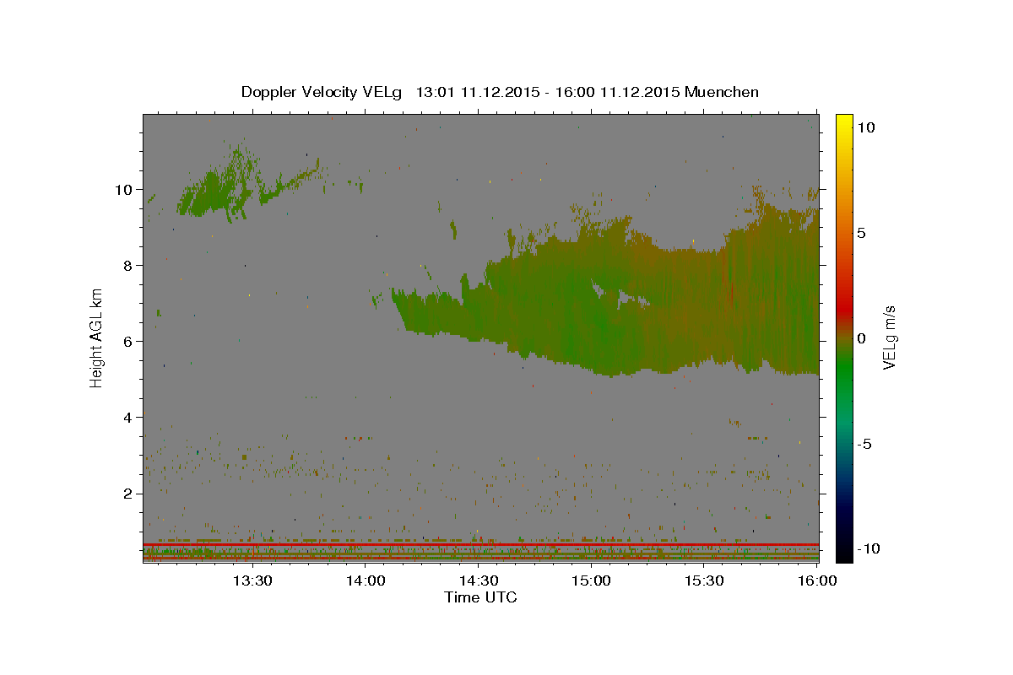Click the 14:00 time tick label
1013x675 pixels.
[366, 580]
